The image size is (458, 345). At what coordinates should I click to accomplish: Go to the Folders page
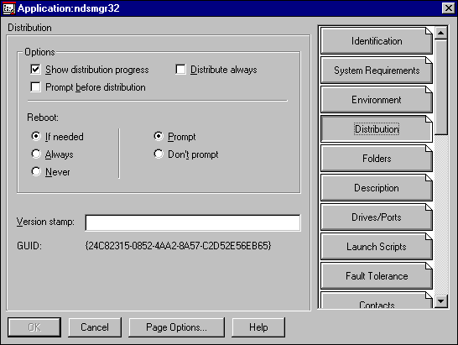(377, 159)
